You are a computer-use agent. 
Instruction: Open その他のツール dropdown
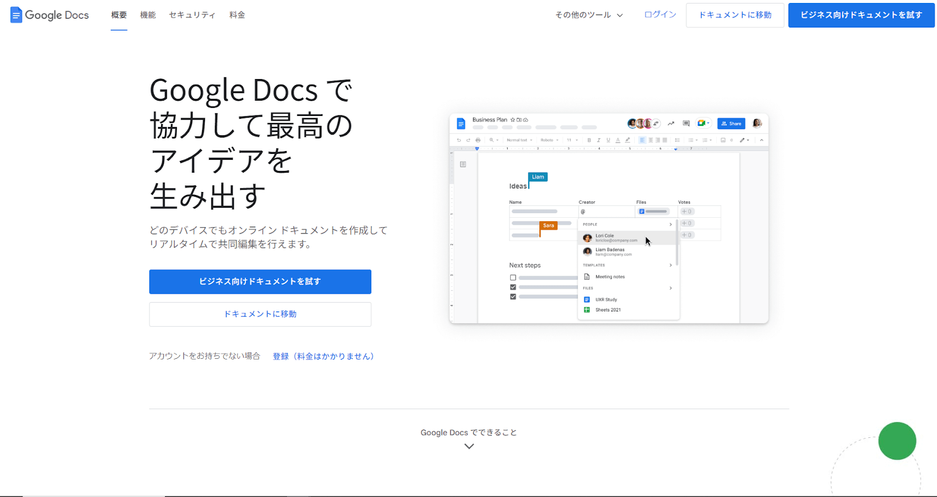click(x=589, y=15)
